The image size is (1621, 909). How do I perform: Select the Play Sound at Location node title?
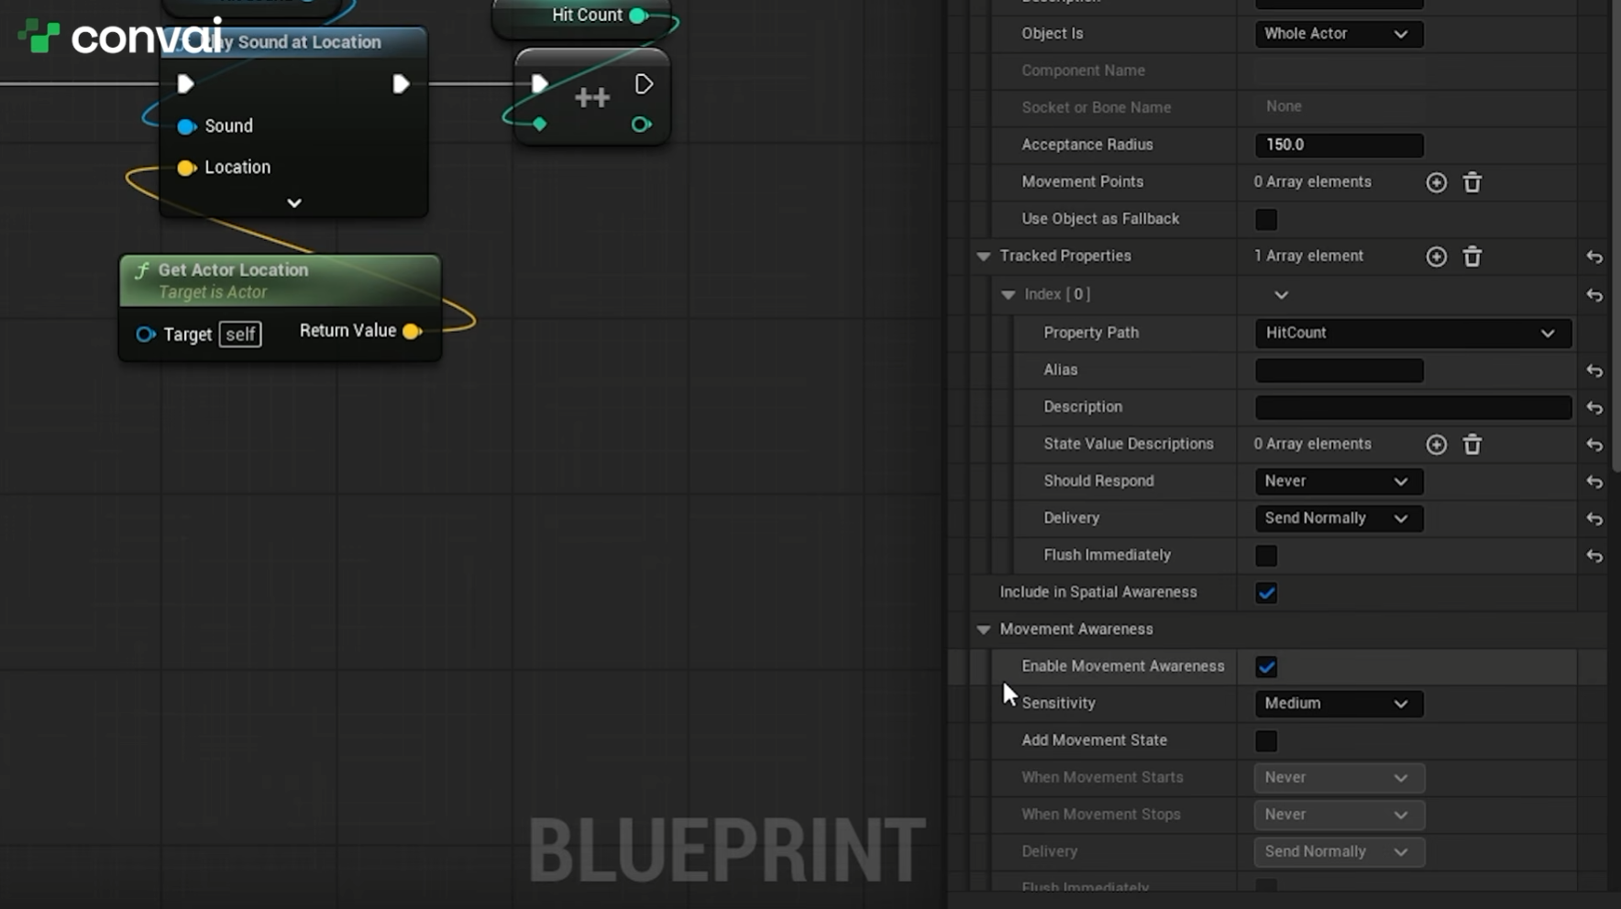(293, 42)
